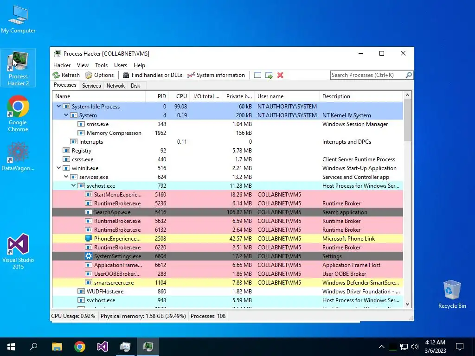Select Google Chrome desktop shortcut

point(18,114)
